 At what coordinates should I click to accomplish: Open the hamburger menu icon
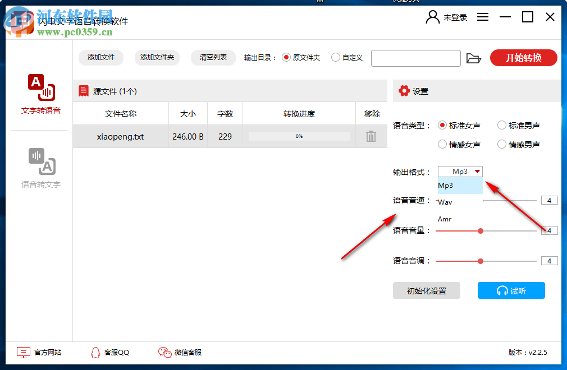pos(482,17)
